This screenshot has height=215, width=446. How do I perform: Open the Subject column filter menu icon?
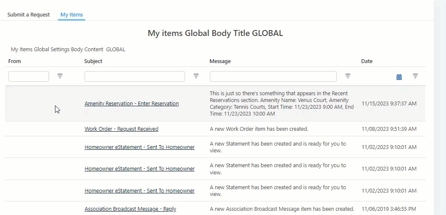tap(196, 76)
